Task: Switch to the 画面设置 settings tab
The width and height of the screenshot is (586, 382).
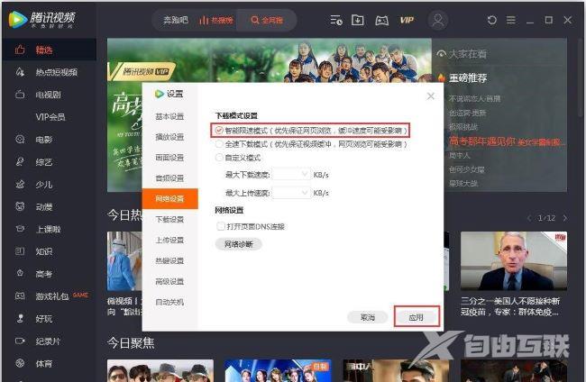Action: [x=170, y=158]
